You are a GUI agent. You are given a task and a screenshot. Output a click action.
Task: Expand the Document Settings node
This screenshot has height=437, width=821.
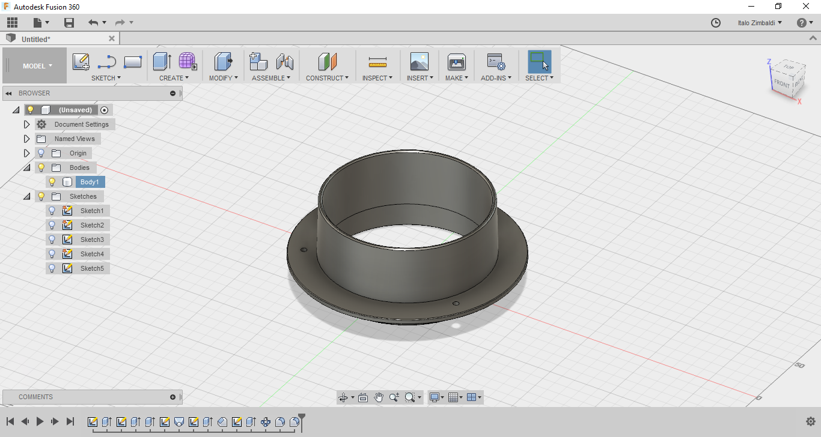click(26, 124)
